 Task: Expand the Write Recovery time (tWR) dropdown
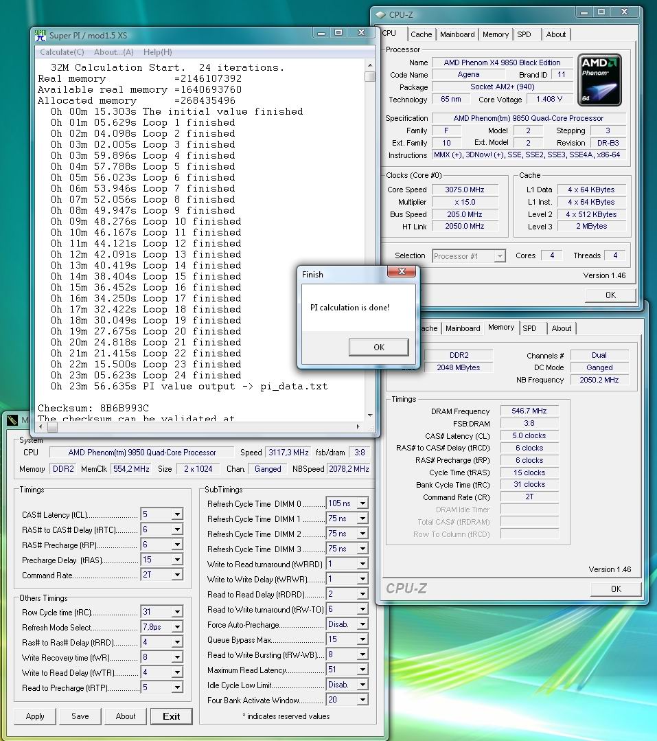click(177, 657)
